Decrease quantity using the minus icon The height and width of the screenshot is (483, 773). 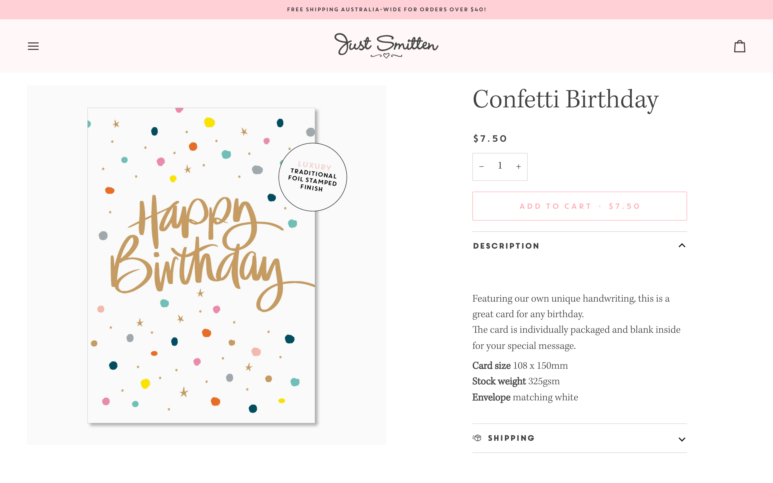tap(481, 166)
